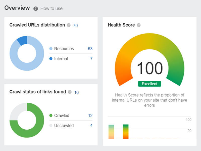This screenshot has width=201, height=151.
Task: Open the How to use link
Action: pos(51,9)
